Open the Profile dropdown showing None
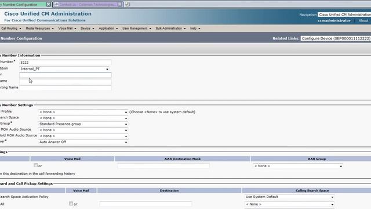This screenshot has width=371, height=209. (83, 112)
